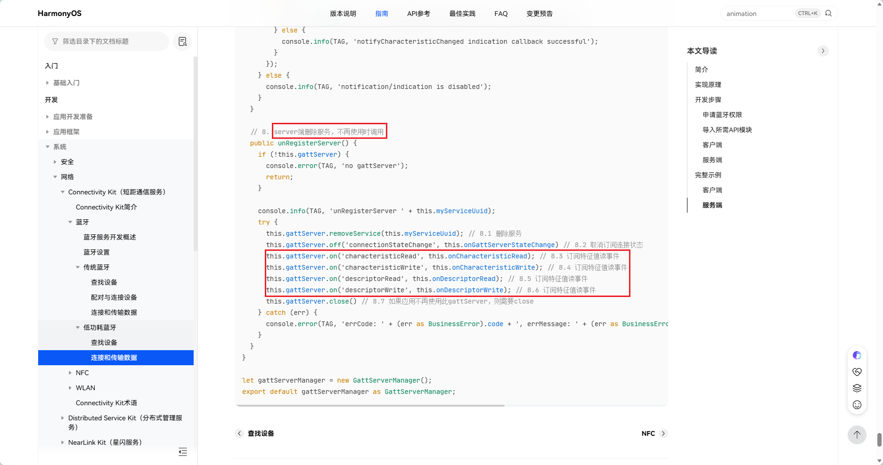Image resolution: width=883 pixels, height=465 pixels.
Task: Expand the NFC tree node
Action: click(x=70, y=373)
